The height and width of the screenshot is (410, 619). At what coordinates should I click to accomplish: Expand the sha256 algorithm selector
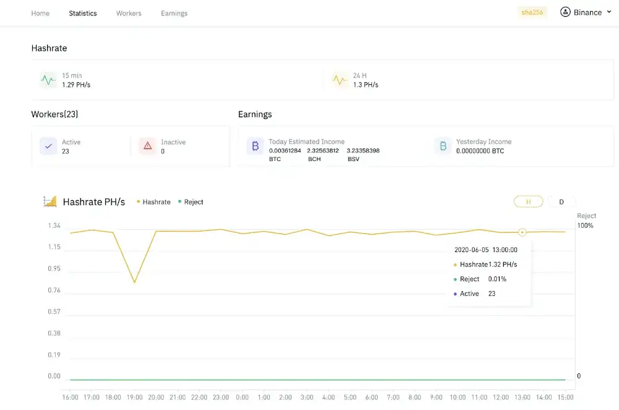532,12
